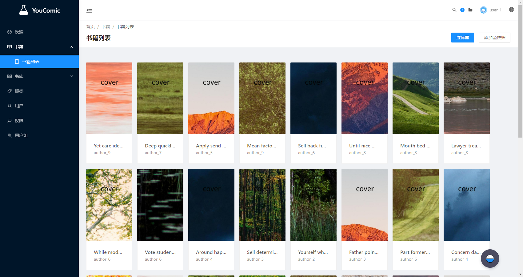Open the Yourself wh... book cover

coord(313,205)
